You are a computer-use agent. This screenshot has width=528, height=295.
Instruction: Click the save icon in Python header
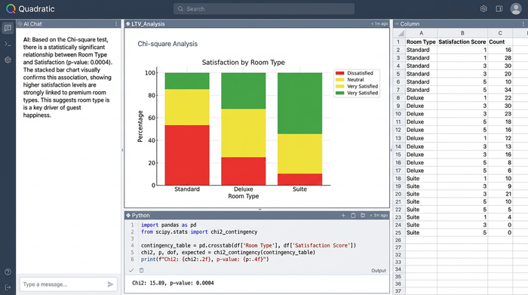pyautogui.click(x=363, y=216)
